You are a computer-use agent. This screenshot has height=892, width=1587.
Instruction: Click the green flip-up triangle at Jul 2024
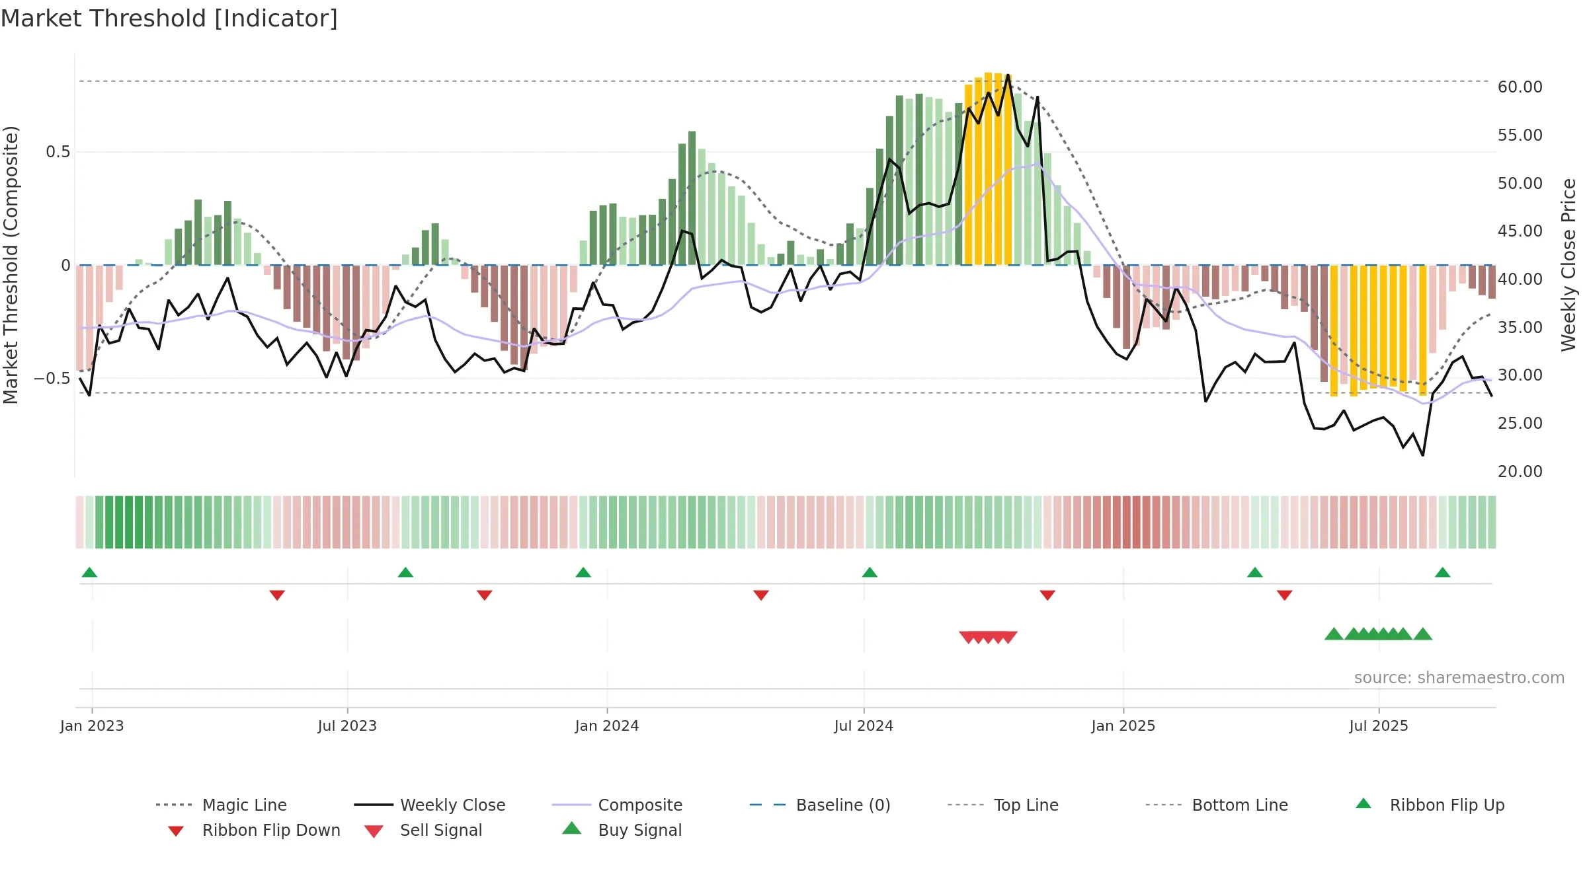pyautogui.click(x=870, y=572)
